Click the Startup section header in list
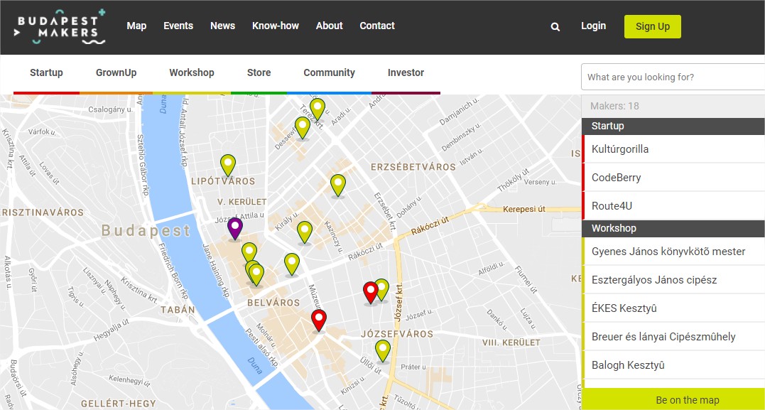Screen dimensions: 765x410 point(673,126)
